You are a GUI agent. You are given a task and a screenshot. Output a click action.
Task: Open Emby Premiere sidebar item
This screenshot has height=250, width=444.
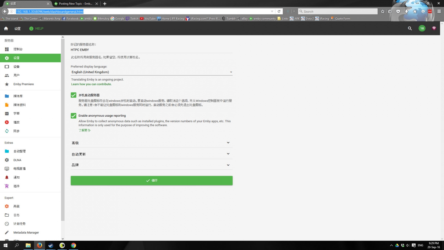click(31, 84)
